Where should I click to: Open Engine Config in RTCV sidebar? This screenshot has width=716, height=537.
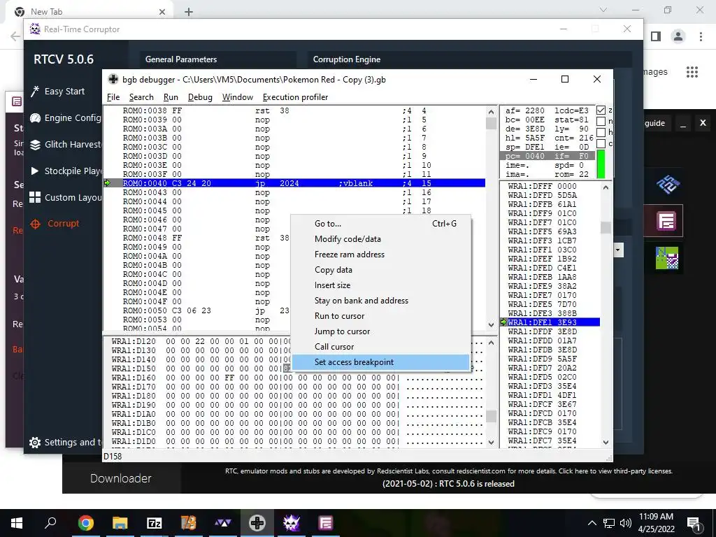(x=65, y=117)
